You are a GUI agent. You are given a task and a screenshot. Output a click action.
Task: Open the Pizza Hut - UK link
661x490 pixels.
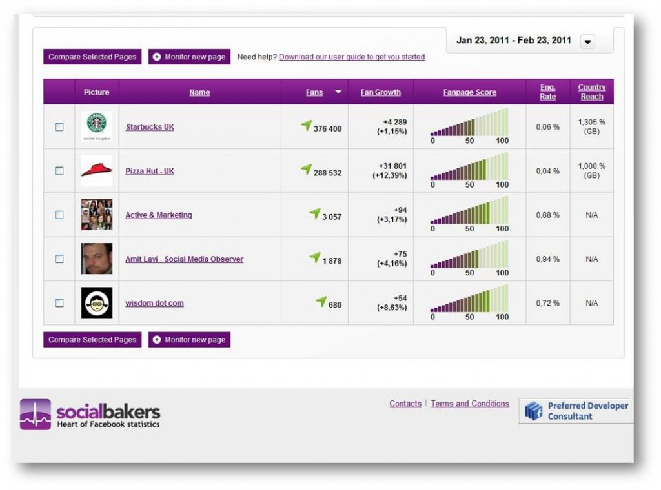[150, 171]
